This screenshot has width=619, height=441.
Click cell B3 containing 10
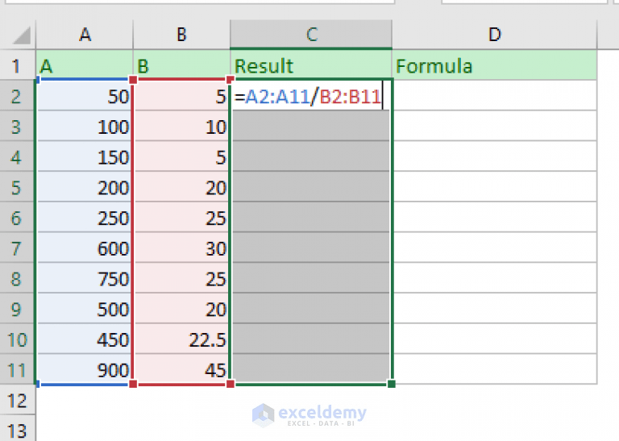click(x=181, y=126)
